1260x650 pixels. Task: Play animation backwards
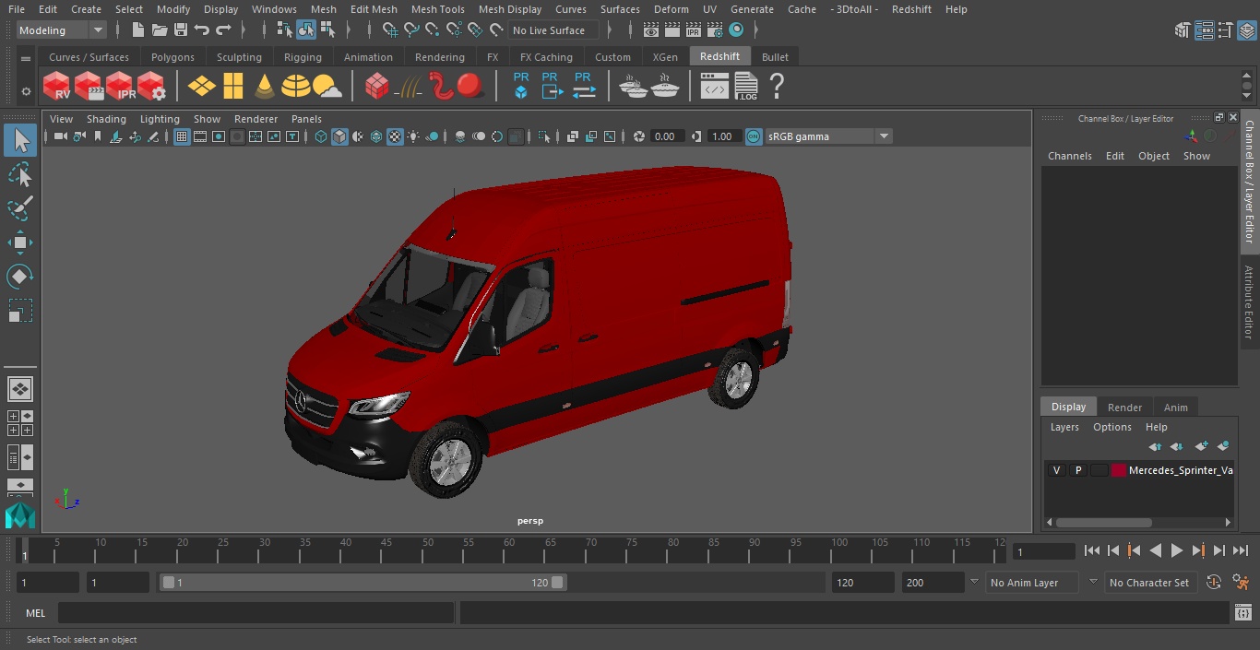tap(1156, 550)
